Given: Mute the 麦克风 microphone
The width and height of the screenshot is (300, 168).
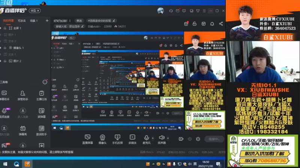Looking at the screenshot, I should pyautogui.click(x=146, y=139).
